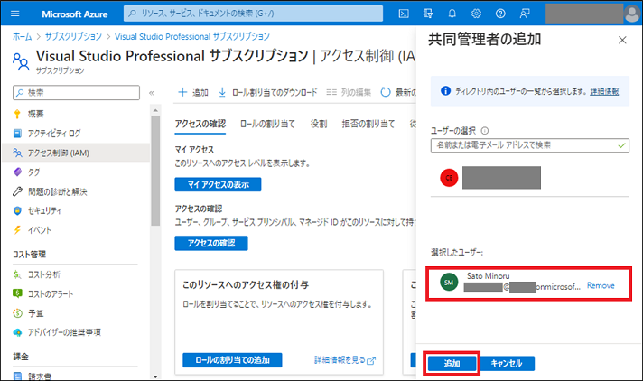The width and height of the screenshot is (643, 381).
Task: Click the blue アクセスの確認 button
Action: coord(211,243)
